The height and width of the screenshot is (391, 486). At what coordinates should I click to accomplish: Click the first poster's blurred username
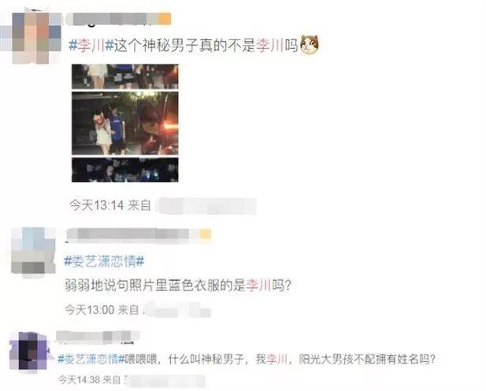(x=112, y=19)
